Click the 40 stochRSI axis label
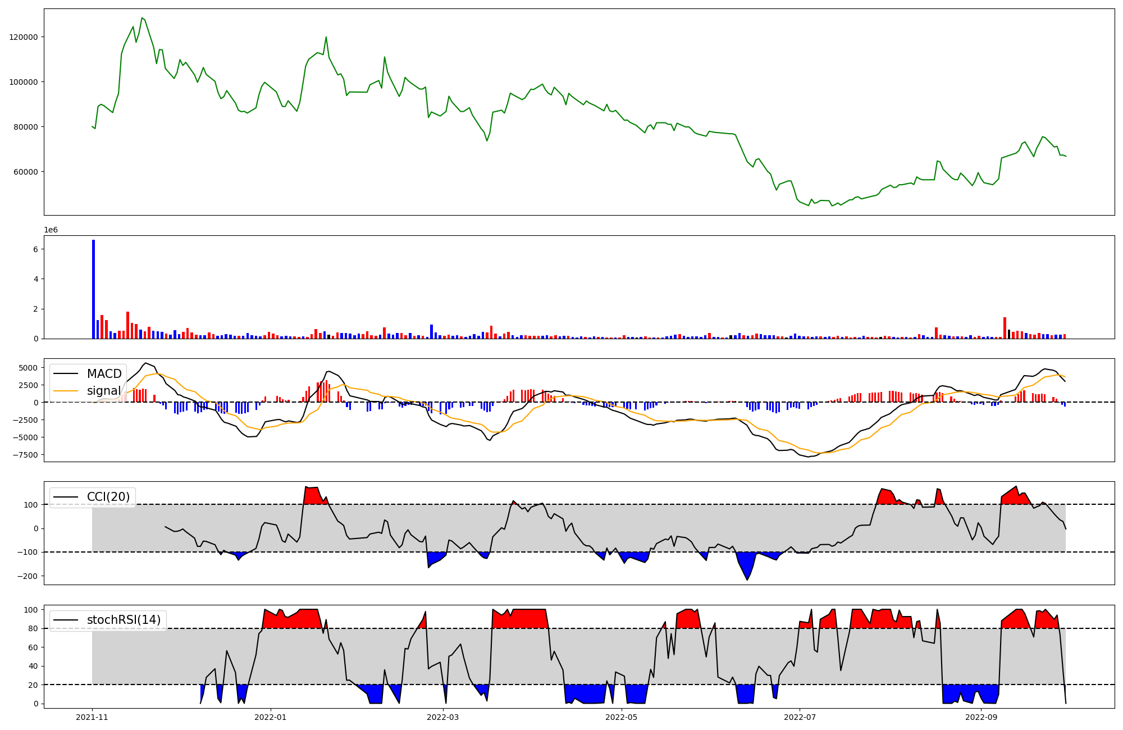 click(x=33, y=667)
